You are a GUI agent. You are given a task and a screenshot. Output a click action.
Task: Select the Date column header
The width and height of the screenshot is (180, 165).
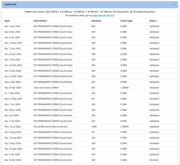[x=7, y=21]
